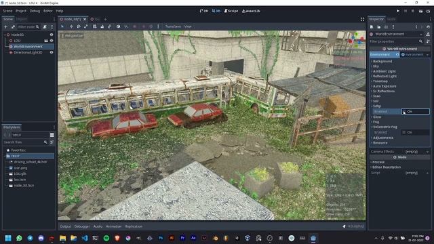Click the Inspector object history icon
Viewport: 434px width, 244px height.
point(428,27)
